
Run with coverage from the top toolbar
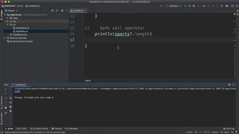[194, 6]
